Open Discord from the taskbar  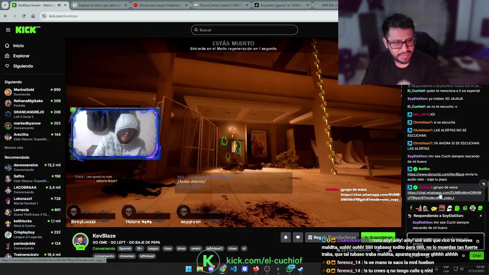pos(211,269)
